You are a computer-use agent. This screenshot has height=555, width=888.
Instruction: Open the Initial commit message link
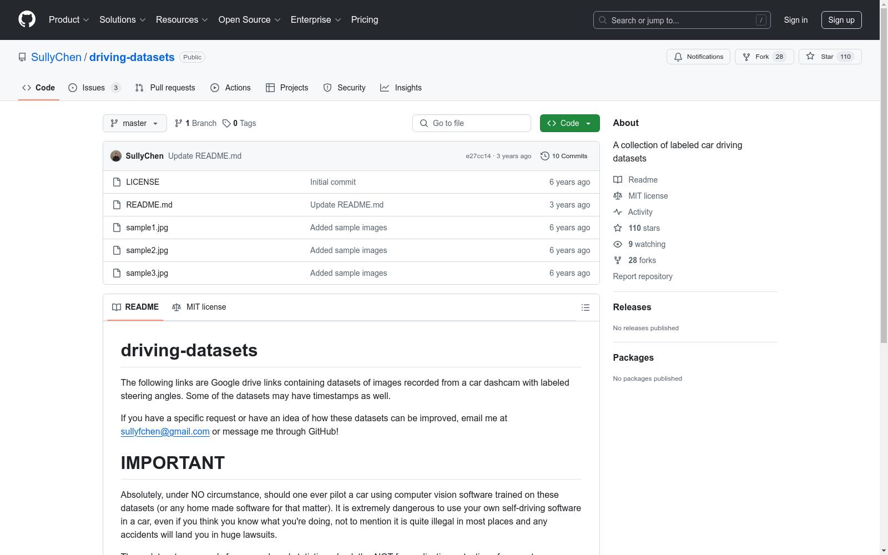click(333, 182)
